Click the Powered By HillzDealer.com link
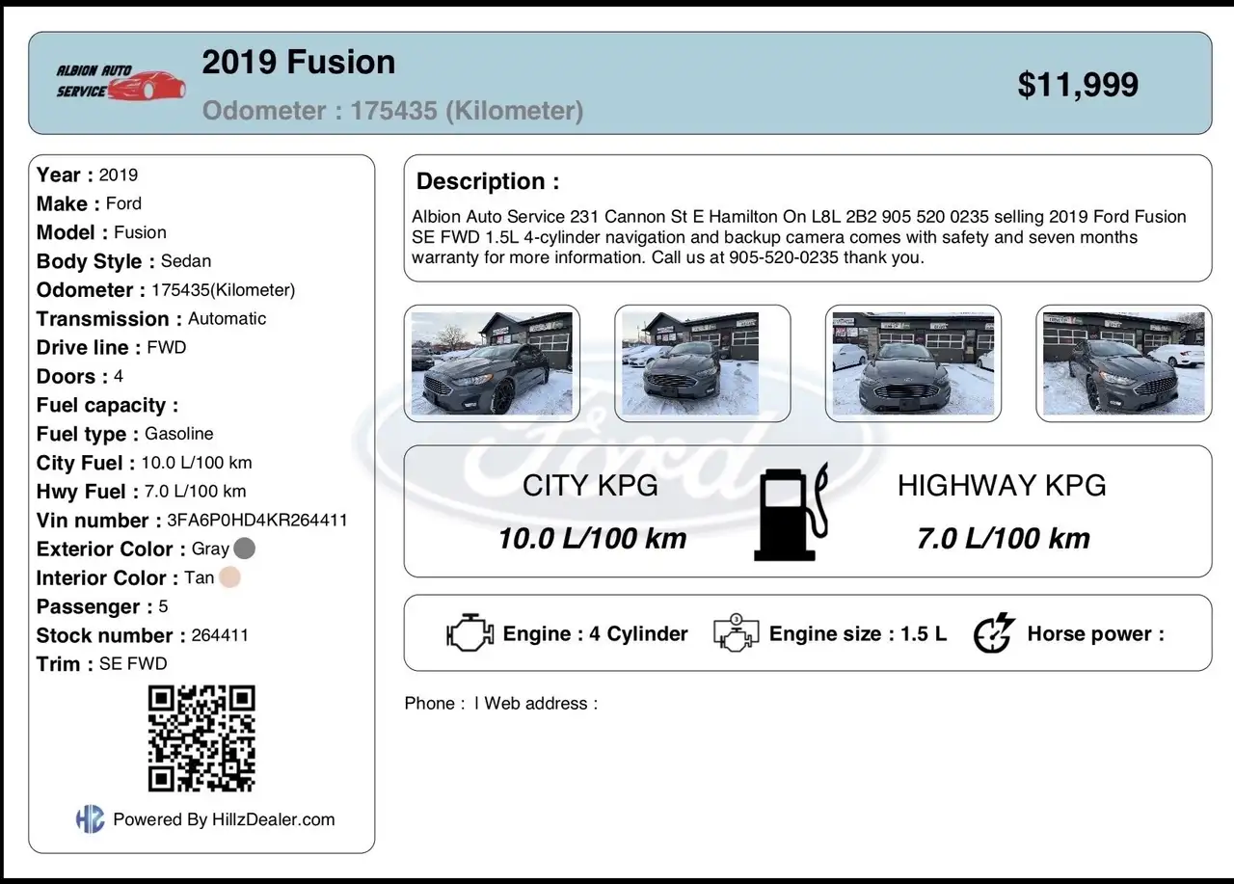 (x=224, y=819)
